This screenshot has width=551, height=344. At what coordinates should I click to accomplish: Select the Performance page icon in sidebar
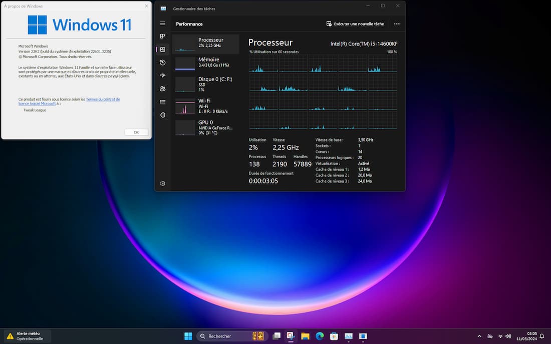click(162, 49)
